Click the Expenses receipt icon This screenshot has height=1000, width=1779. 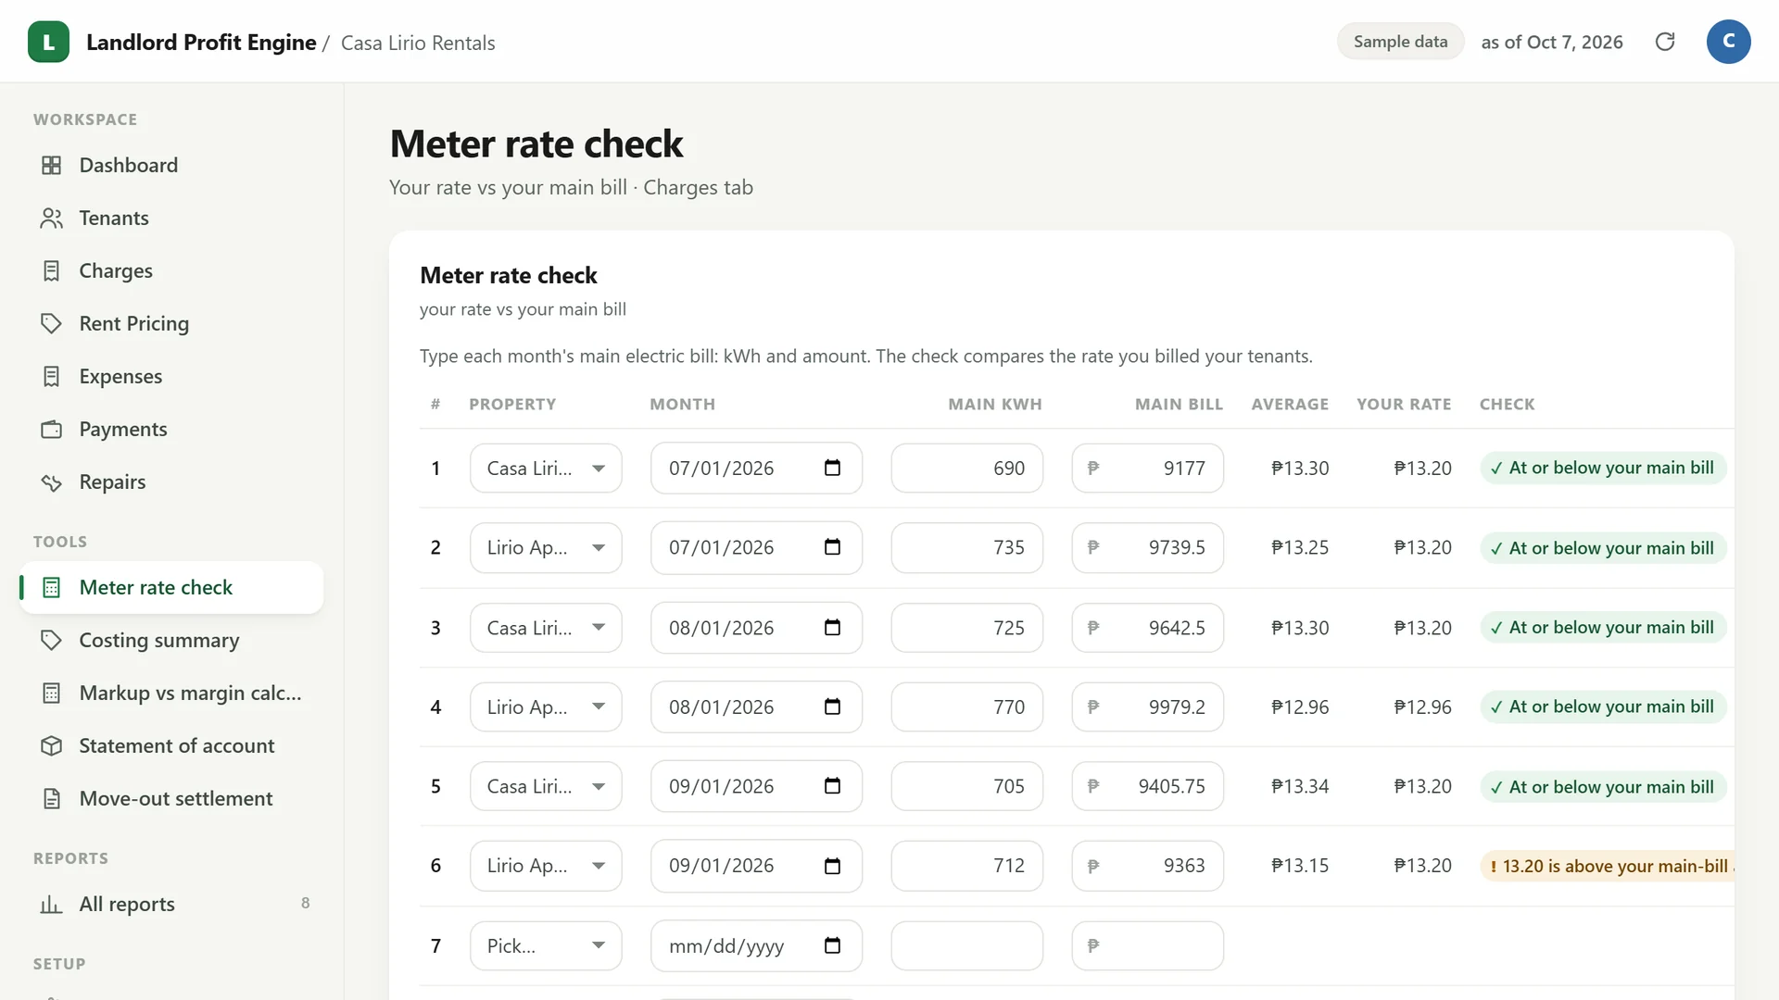tap(52, 376)
